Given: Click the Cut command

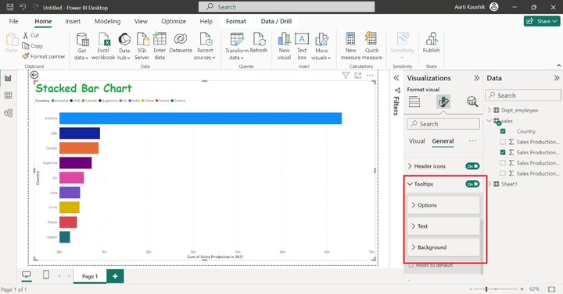Looking at the screenshot, I should click(x=30, y=35).
